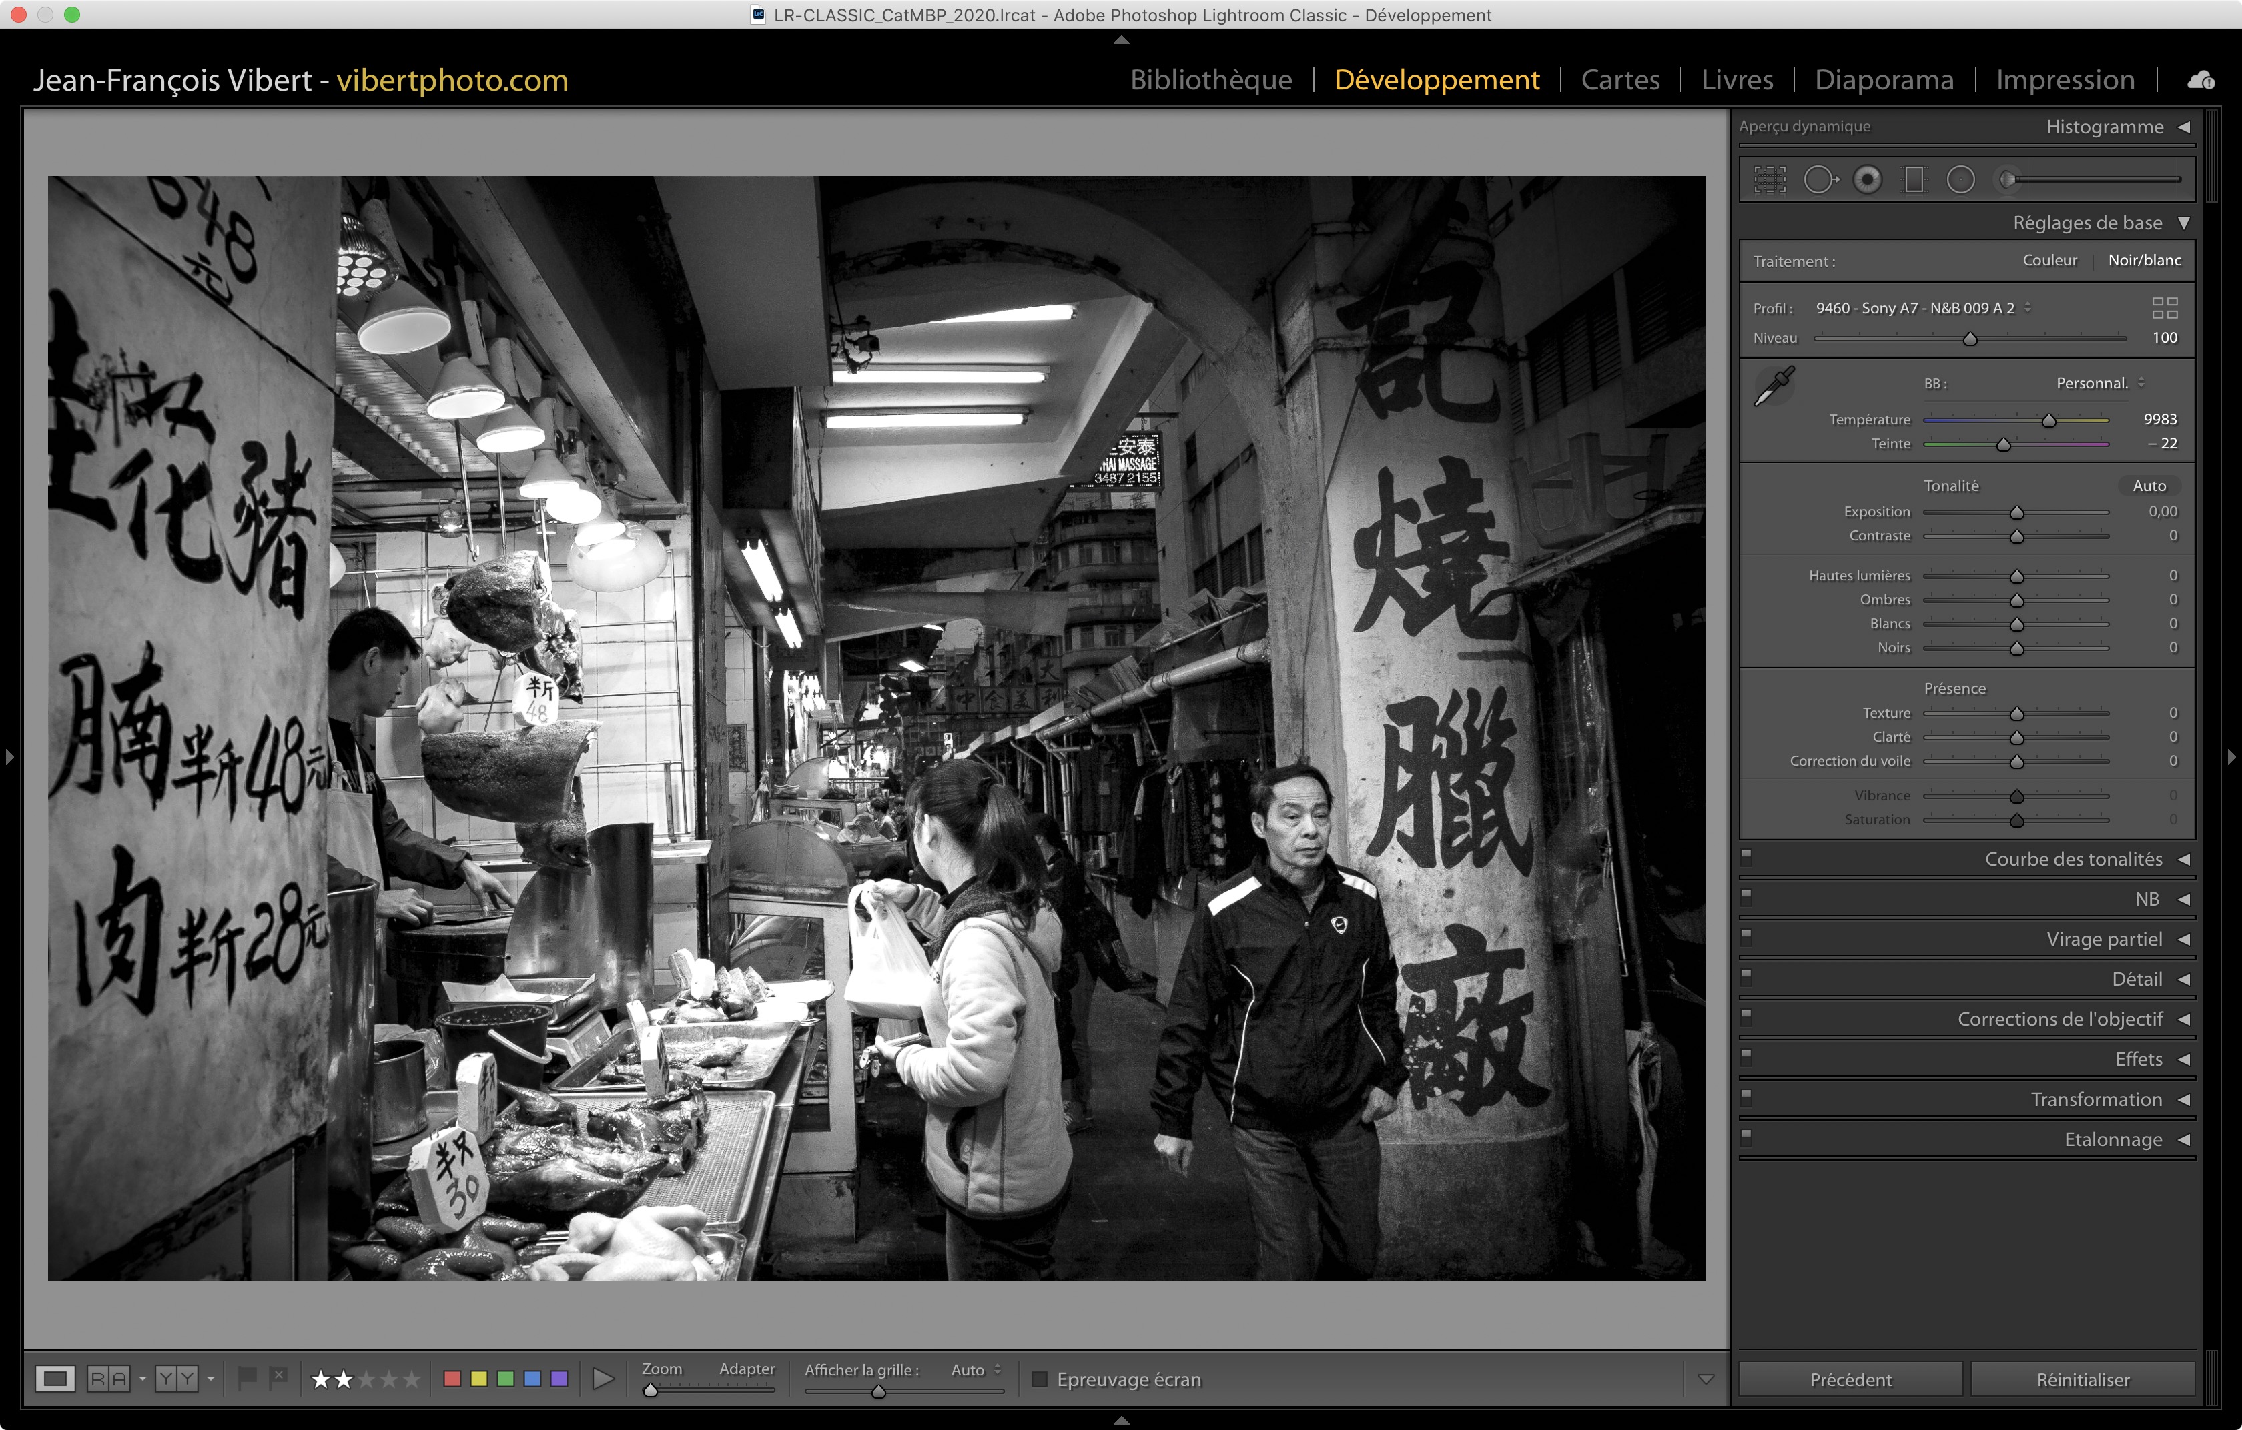Click the red color label swatch
Image resolution: width=2242 pixels, height=1430 pixels.
click(452, 1378)
